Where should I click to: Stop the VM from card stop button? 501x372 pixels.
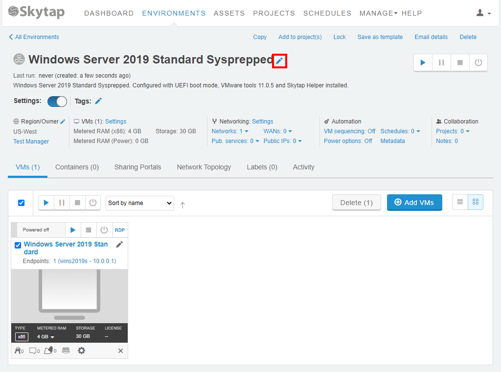[89, 230]
